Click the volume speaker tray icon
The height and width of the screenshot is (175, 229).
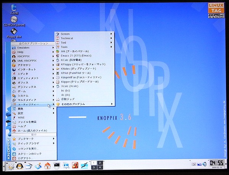coord(205,164)
